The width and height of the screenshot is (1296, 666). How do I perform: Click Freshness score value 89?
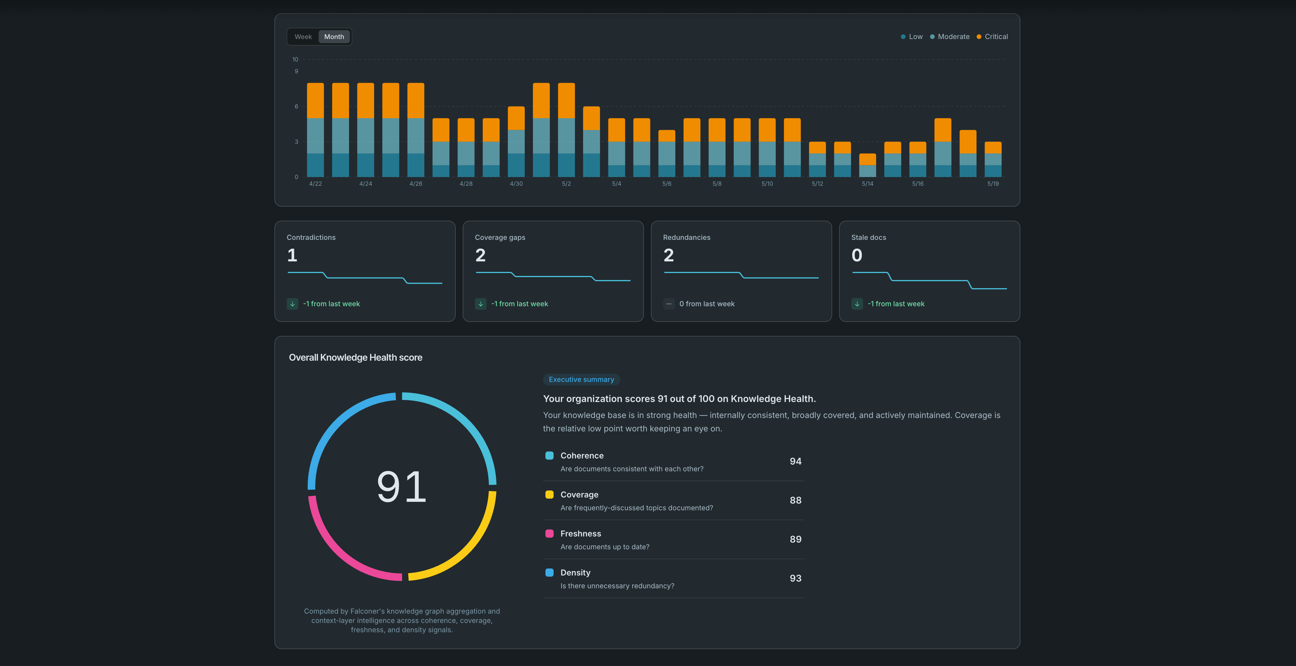click(795, 539)
